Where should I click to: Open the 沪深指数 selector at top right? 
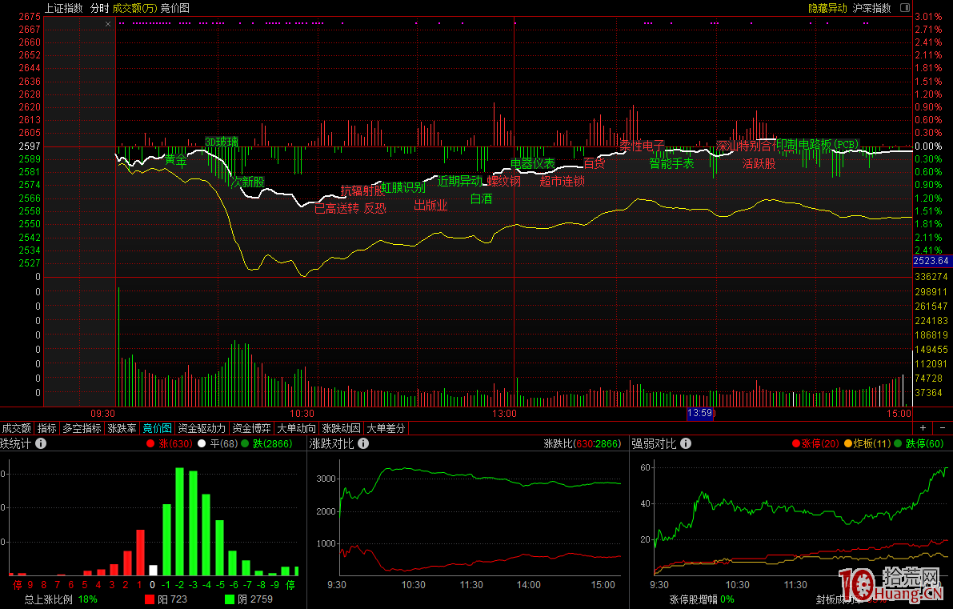pyautogui.click(x=871, y=8)
